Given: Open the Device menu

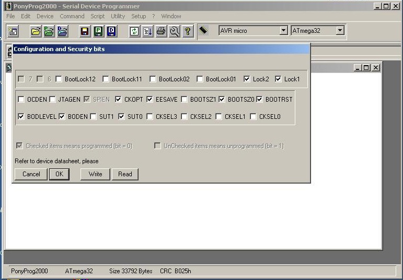Looking at the screenshot, I should (45, 16).
